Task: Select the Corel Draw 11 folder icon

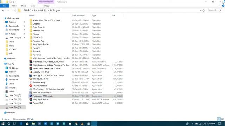Action: coord(31,27)
